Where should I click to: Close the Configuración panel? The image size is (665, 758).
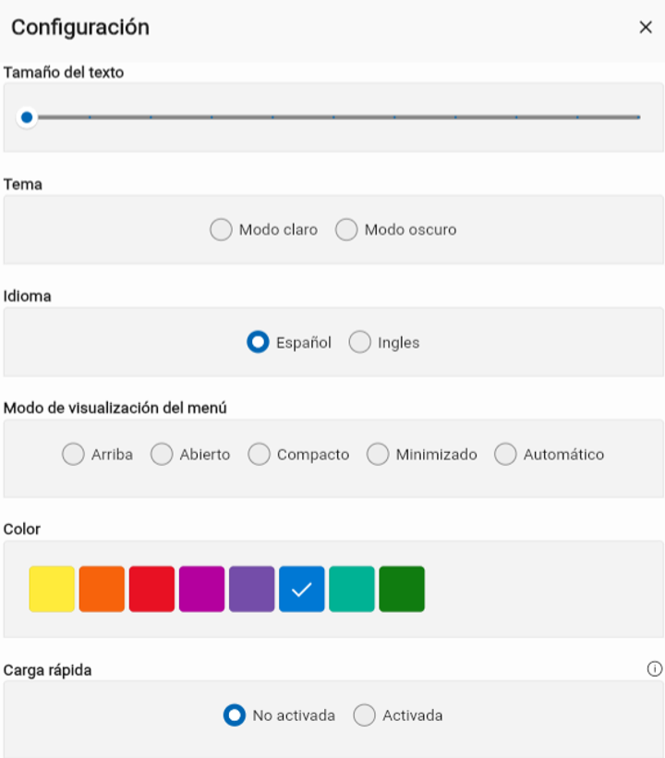point(646,27)
